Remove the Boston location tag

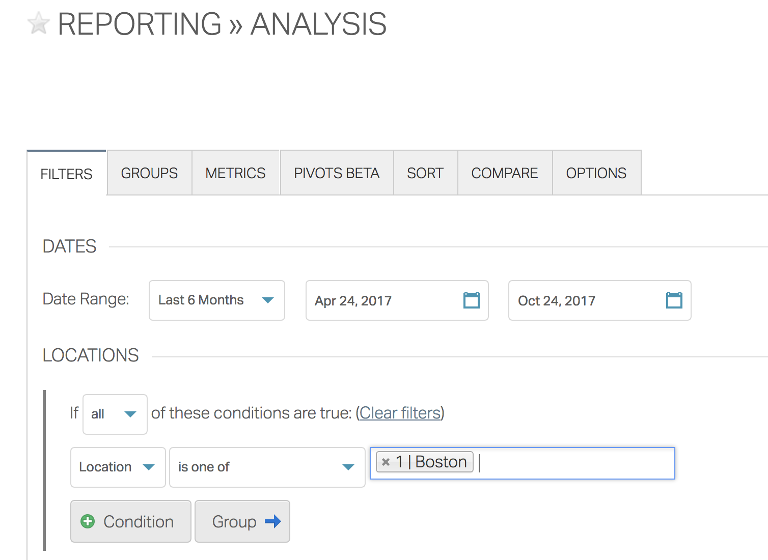[x=386, y=462]
